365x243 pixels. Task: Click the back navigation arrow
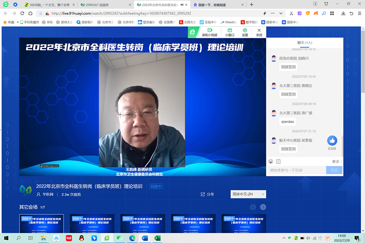pyautogui.click(x=6, y=13)
